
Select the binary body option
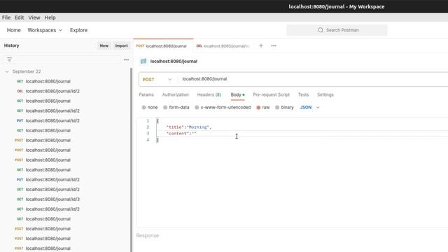(284, 107)
